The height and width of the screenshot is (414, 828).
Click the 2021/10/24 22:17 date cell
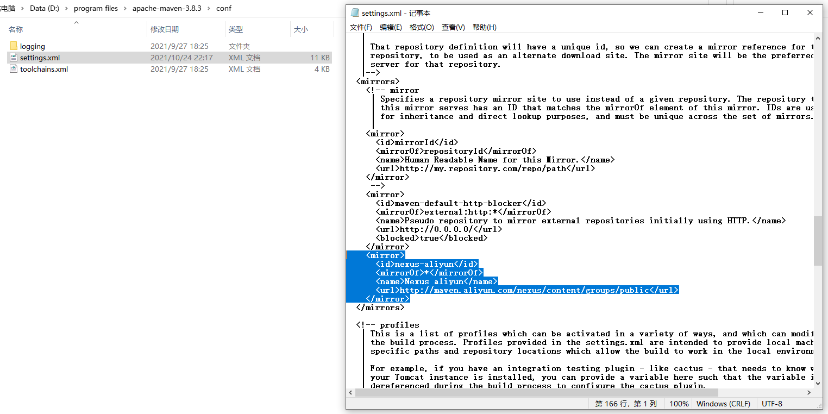(x=181, y=58)
